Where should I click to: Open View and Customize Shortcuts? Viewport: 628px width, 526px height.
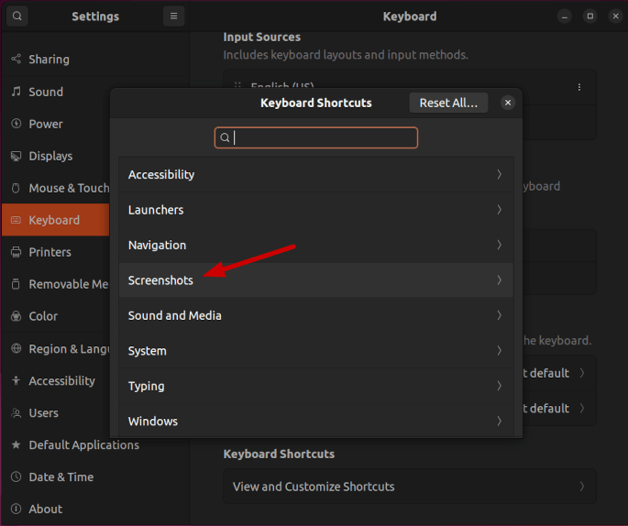coord(409,487)
